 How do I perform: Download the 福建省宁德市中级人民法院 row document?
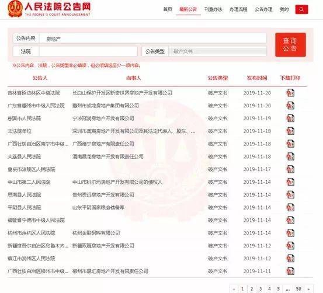pyautogui.click(x=290, y=220)
